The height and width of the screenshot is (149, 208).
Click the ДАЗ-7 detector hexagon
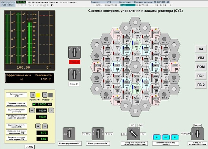coord(97,56)
